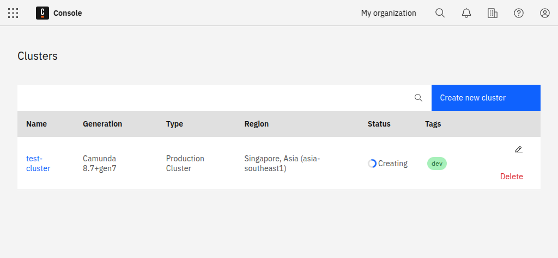Open the notifications bell
This screenshot has height=258, width=558.
tap(466, 13)
